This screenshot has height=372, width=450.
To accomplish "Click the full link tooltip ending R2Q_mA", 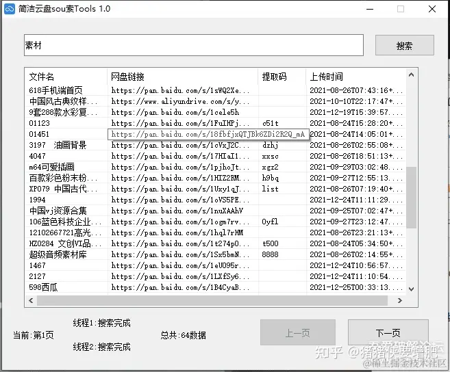I will [208, 134].
